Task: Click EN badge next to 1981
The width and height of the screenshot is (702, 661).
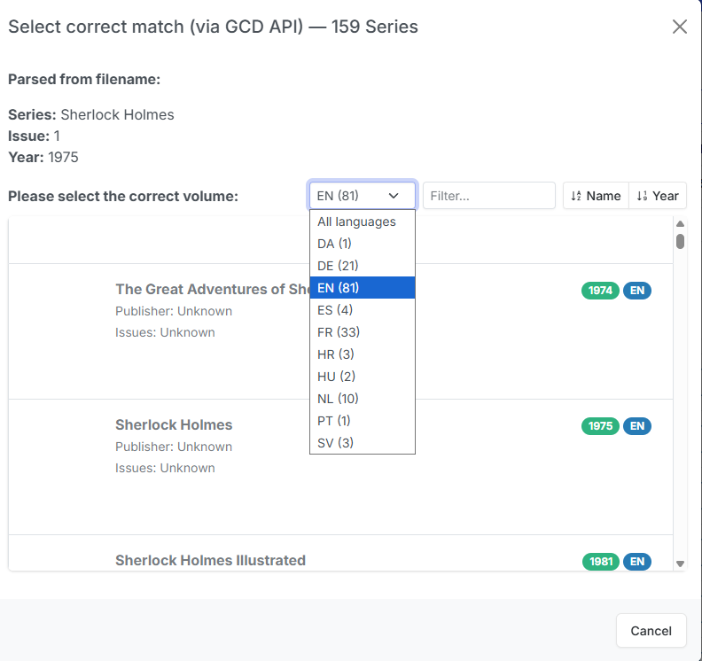Action: [x=637, y=562]
